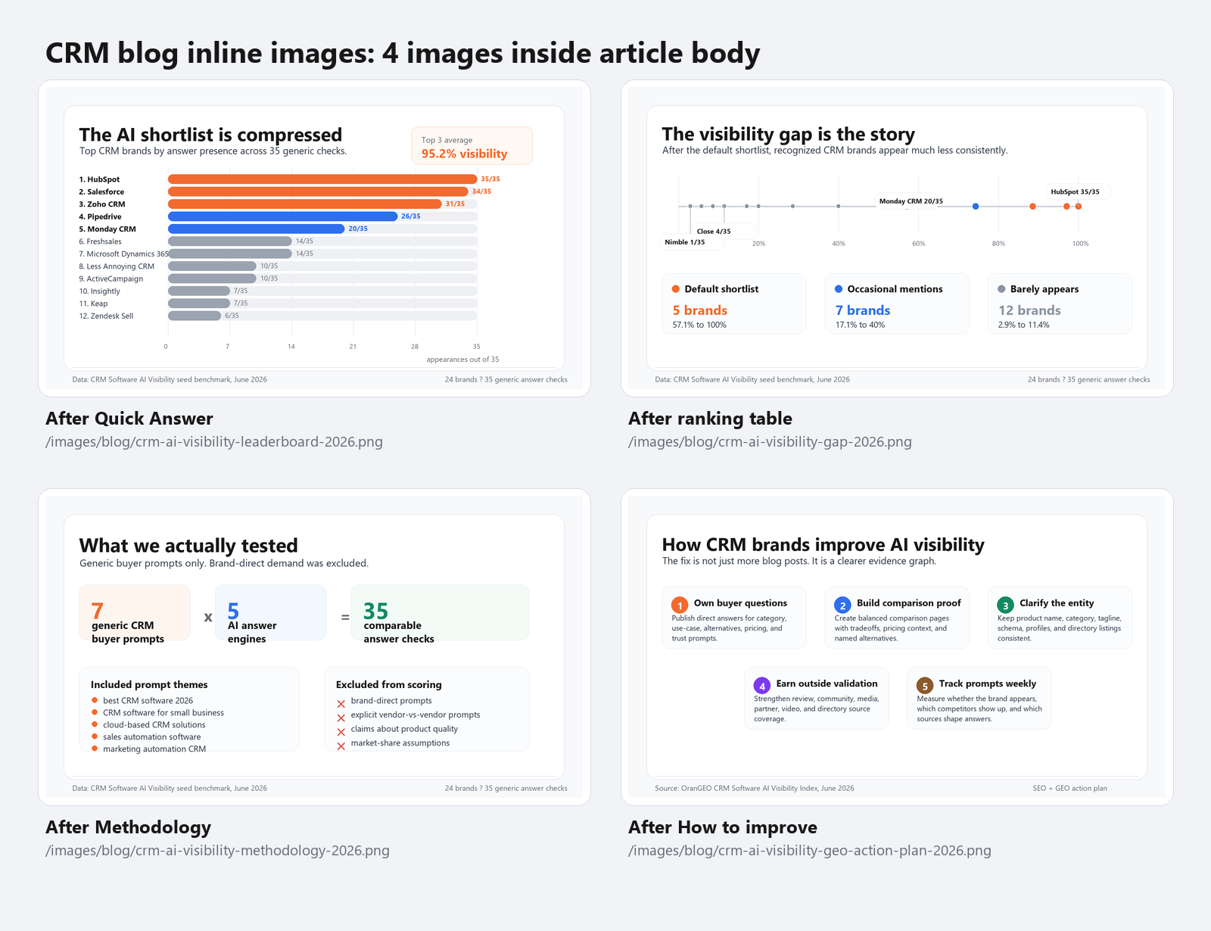Click the visibility-gap image path text
This screenshot has width=1211, height=931.
point(770,441)
